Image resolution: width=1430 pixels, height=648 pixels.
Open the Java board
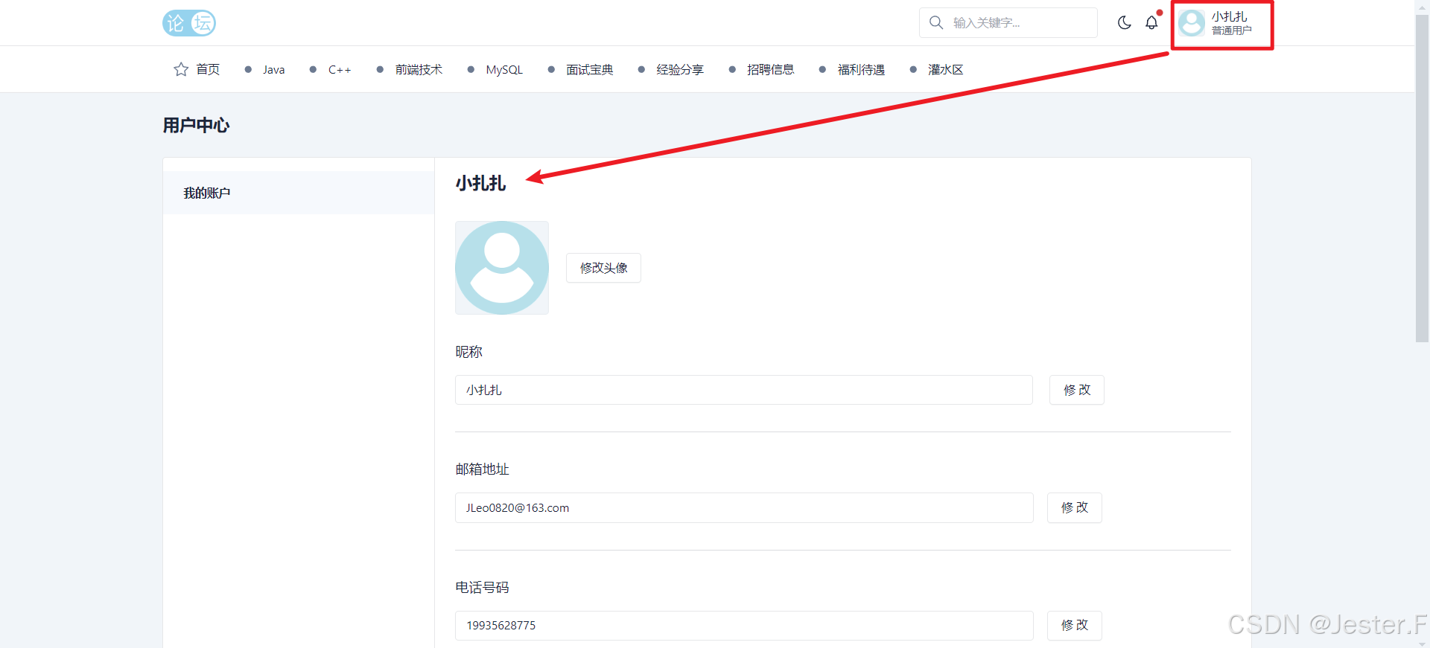(x=273, y=69)
